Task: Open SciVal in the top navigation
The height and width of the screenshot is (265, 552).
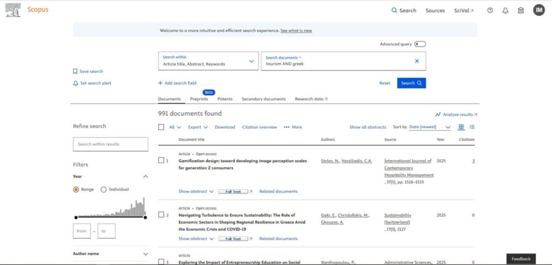Action: point(464,11)
